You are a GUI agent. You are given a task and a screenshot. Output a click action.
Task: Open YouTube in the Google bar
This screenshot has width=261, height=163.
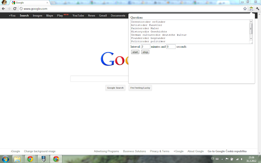[x=78, y=15]
